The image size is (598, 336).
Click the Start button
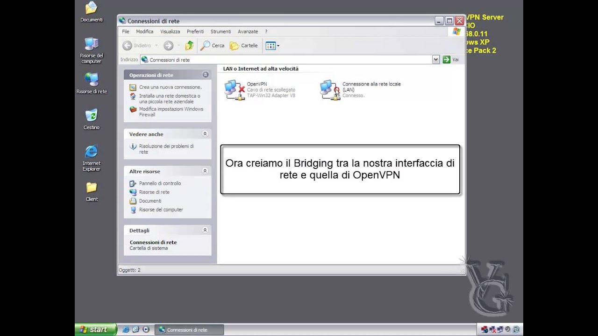[x=96, y=329]
